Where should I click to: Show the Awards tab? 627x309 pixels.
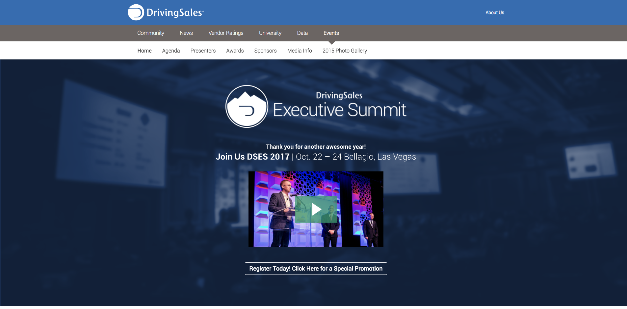[x=235, y=51]
